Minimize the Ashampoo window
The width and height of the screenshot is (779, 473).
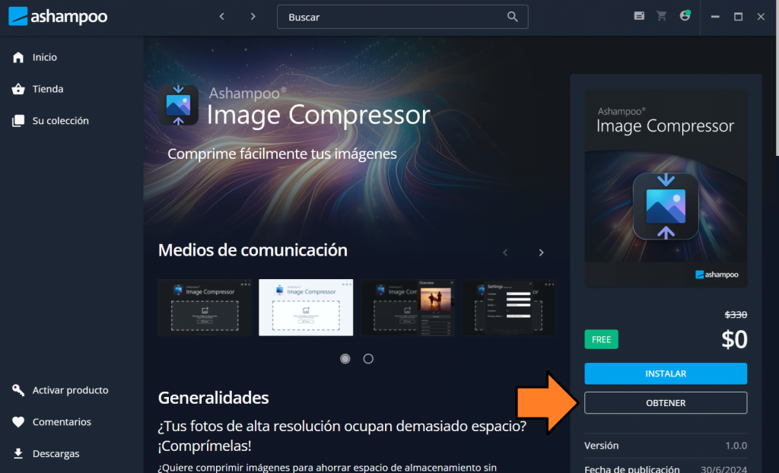click(715, 17)
